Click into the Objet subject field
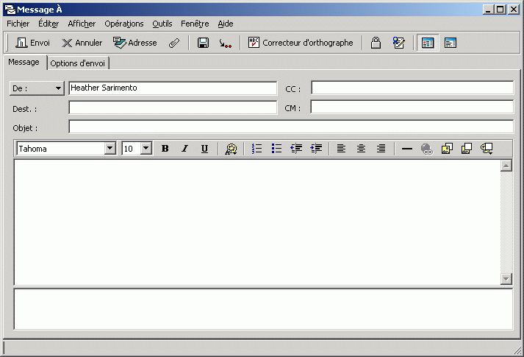Image resolution: width=524 pixels, height=357 pixels. click(x=291, y=127)
